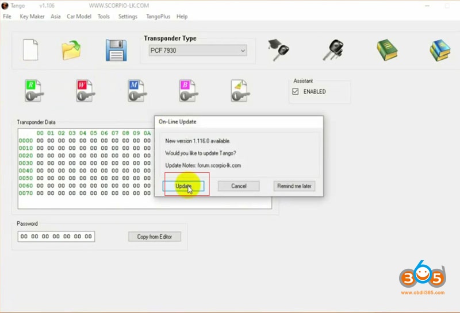The height and width of the screenshot is (313, 460).
Task: Open the Key Maker menu
Action: [32, 17]
